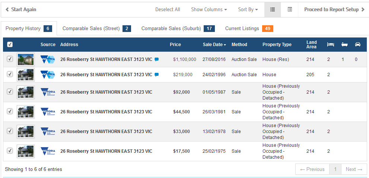Uncheck the 25/02/1975 sale row checkbox

(10, 151)
